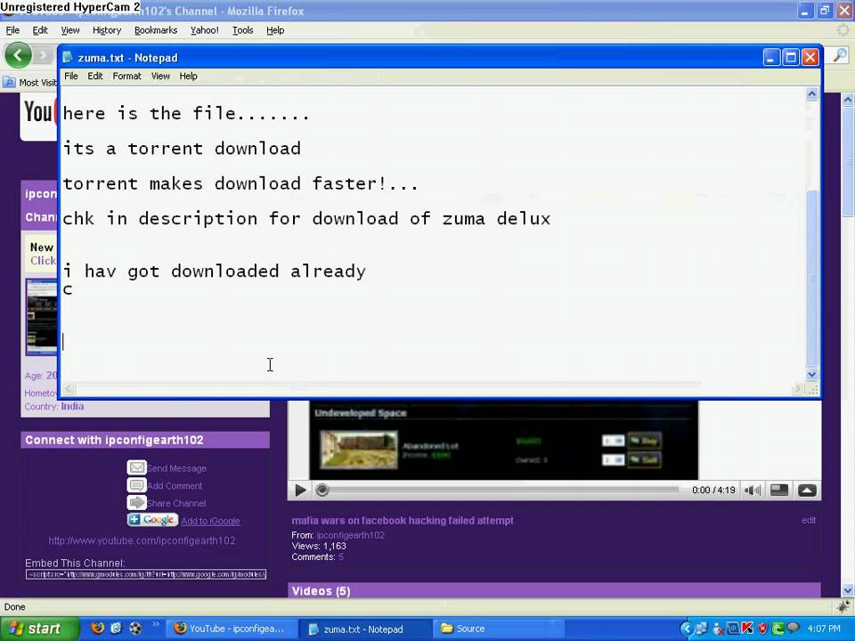Click the channel video thumbnail behind Notepad
Viewport: 855px width, 641px height.
[x=42, y=317]
